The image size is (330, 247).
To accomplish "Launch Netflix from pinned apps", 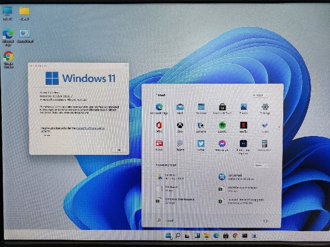I will (x=244, y=127).
